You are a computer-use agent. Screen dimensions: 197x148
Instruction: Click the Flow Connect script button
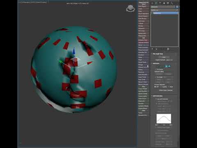pyautogui.click(x=143, y=48)
